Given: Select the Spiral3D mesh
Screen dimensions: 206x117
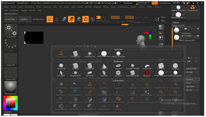Looking at the screenshot, I should tap(90, 74).
